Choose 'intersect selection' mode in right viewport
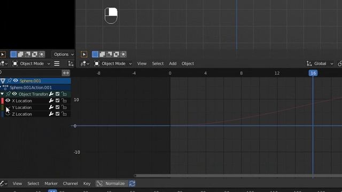This screenshot has height=192, width=342. click(x=123, y=54)
